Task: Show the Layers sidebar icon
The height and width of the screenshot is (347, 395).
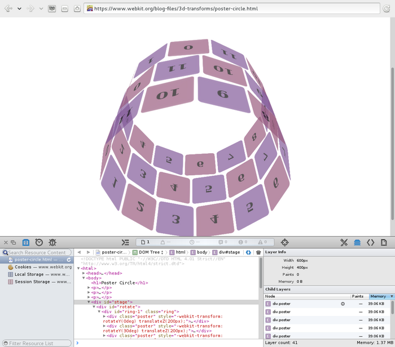Action: [x=357, y=242]
